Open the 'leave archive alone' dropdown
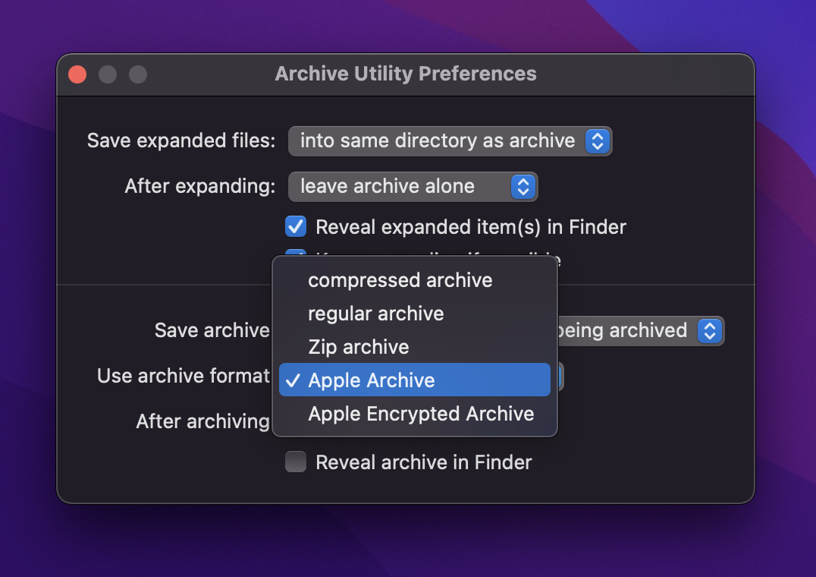 pos(413,187)
